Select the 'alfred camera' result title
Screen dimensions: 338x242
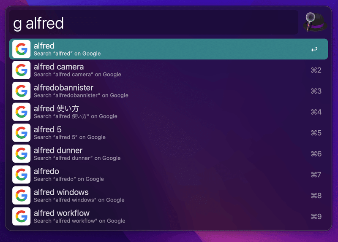[59, 67]
